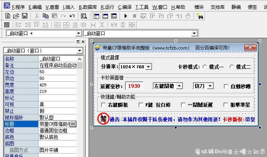Open the T.工具 menu

click(142, 7)
